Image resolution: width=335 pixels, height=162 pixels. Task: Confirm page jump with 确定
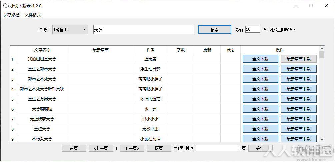(260, 148)
